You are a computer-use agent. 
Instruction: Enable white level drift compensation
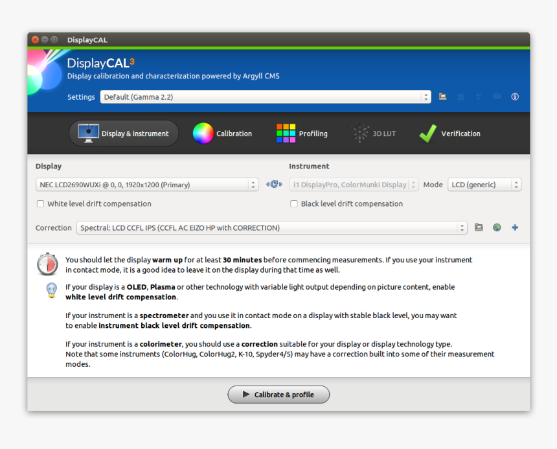(x=40, y=203)
